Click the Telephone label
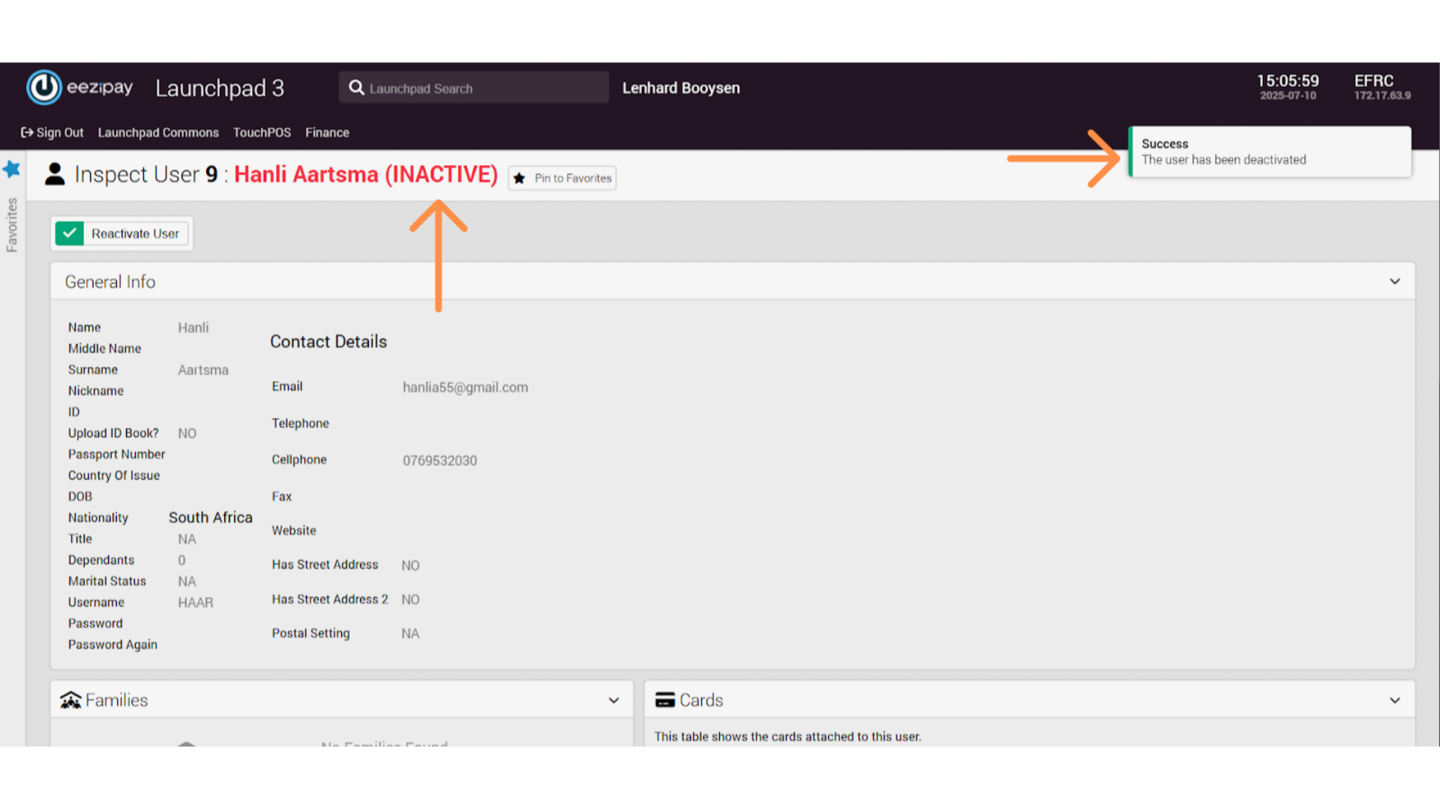1440x810 pixels. point(300,423)
